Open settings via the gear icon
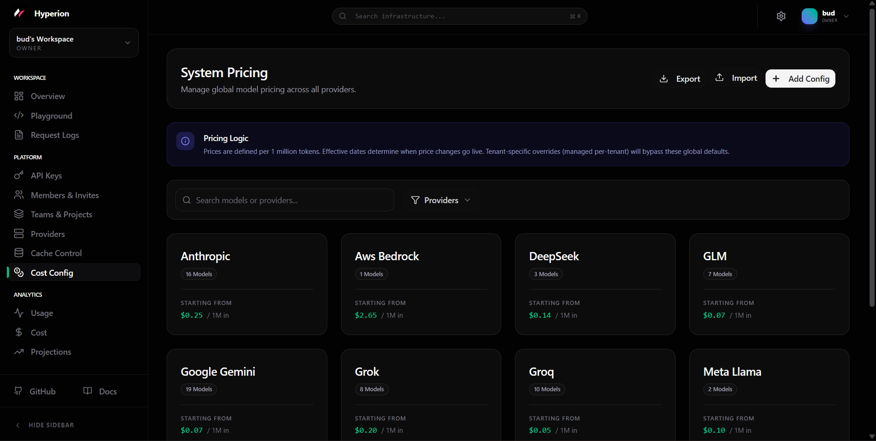 coord(781,16)
